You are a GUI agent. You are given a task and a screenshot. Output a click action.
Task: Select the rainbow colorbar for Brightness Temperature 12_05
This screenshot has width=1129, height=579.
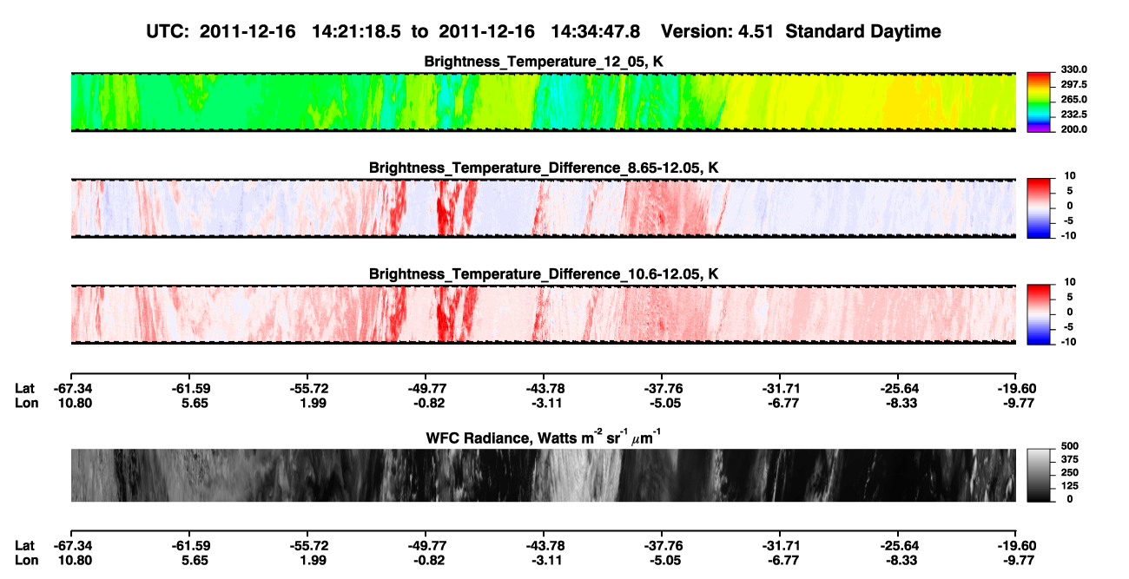(x=1038, y=102)
